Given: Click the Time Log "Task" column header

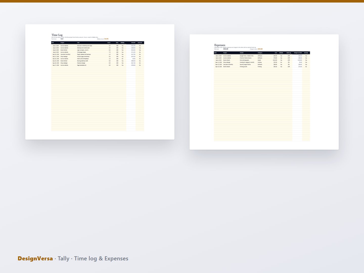Looking at the screenshot, I should point(78,43).
